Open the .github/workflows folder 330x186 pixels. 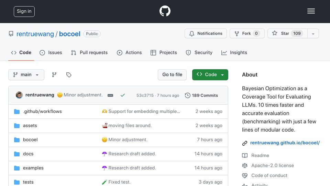(x=42, y=111)
